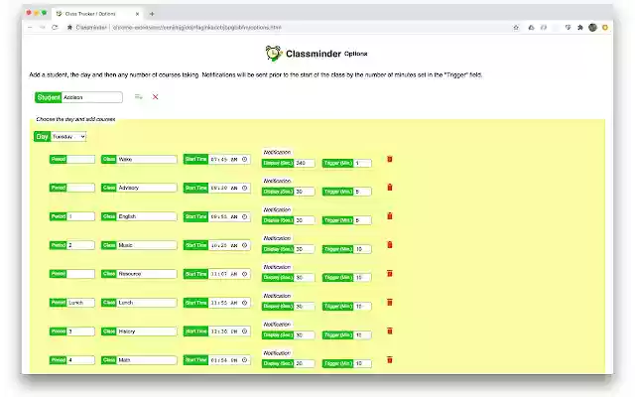The height and width of the screenshot is (397, 635).
Task: Edit the Period field showing Lunch
Action: 81,303
